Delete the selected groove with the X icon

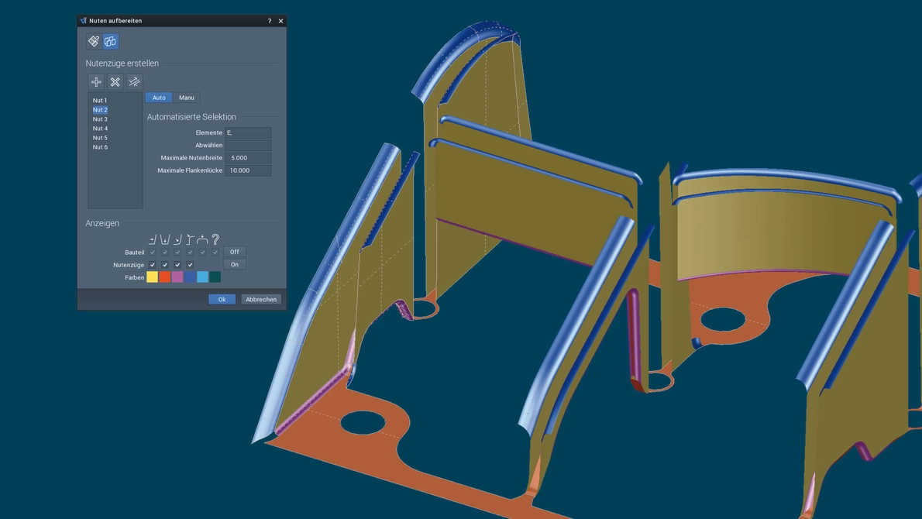point(115,81)
